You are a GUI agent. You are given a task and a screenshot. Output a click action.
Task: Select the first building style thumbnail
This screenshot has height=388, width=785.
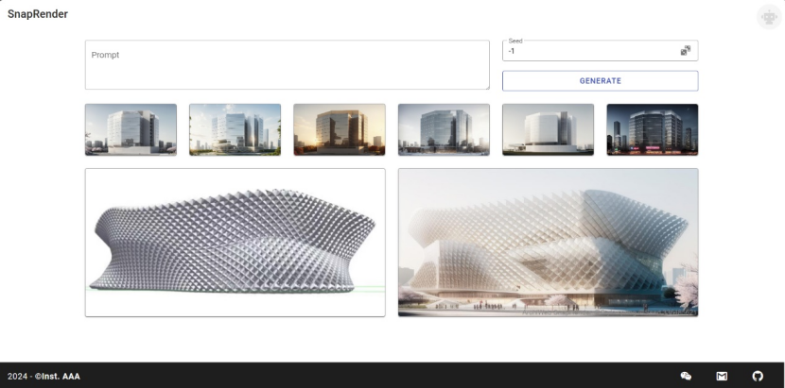coord(131,129)
